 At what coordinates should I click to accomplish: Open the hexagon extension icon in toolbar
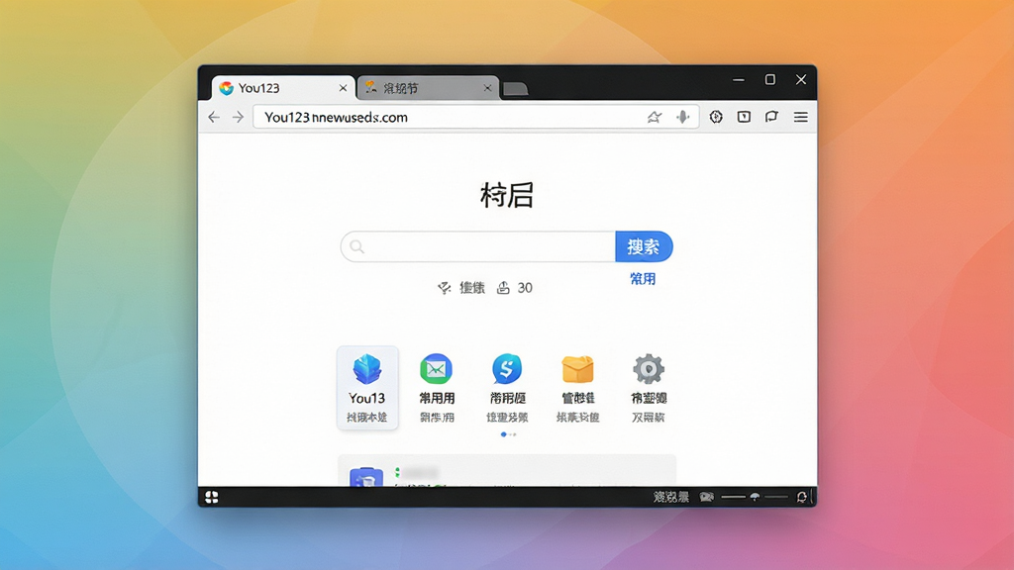(x=716, y=117)
